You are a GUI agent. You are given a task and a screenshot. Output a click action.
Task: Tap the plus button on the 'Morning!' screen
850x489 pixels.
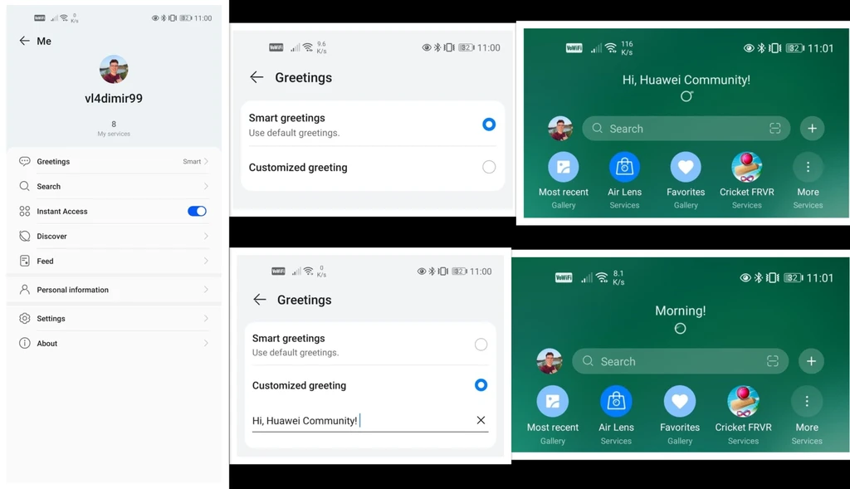(x=812, y=361)
